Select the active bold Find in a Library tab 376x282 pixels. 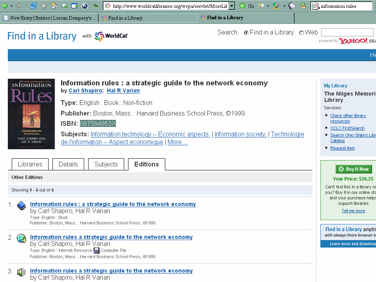[x=246, y=18]
